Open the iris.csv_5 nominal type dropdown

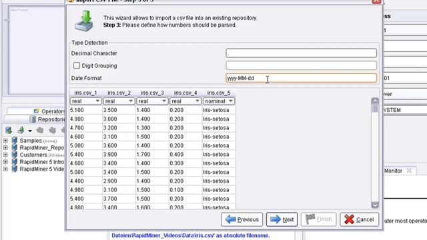pyautogui.click(x=219, y=101)
